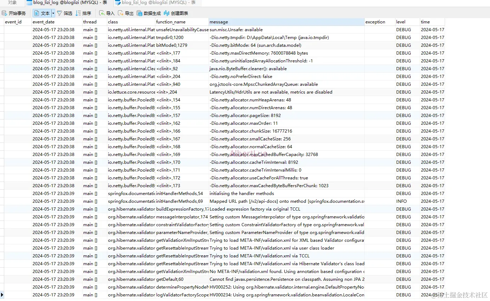Screen dimensions: 490x301
Task: Select the '-Dio.netty.bitMode: 64' message cell
Action: point(286,45)
